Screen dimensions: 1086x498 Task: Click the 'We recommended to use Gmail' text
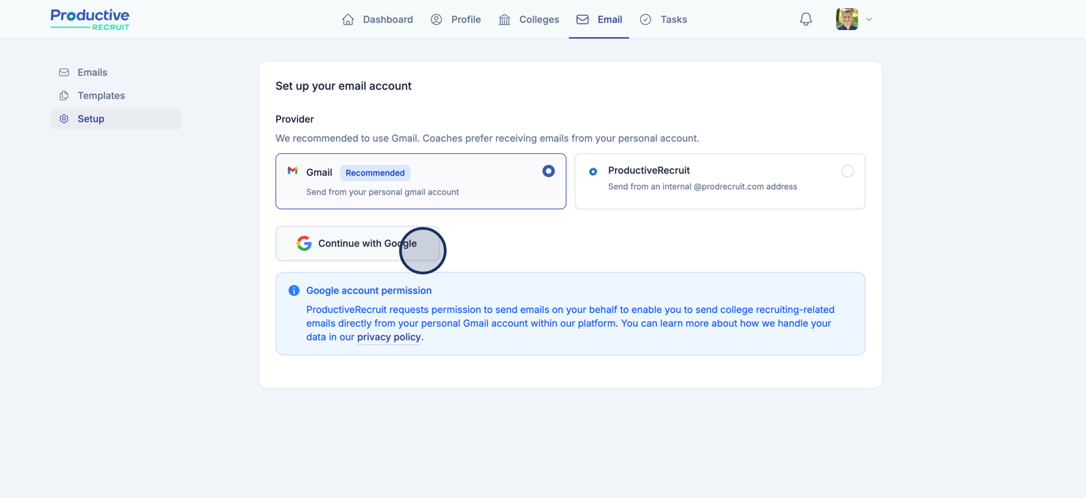coord(487,138)
